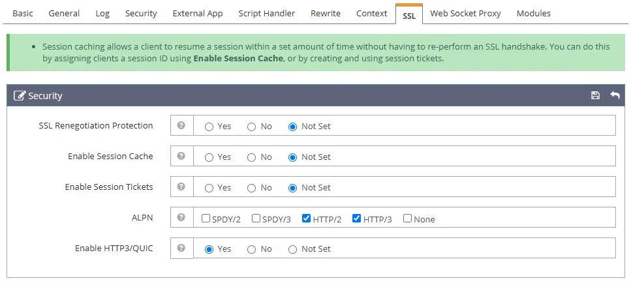Image resolution: width=631 pixels, height=287 pixels.
Task: Set Enable HTTP3/QUIC to Yes
Action: 209,250
